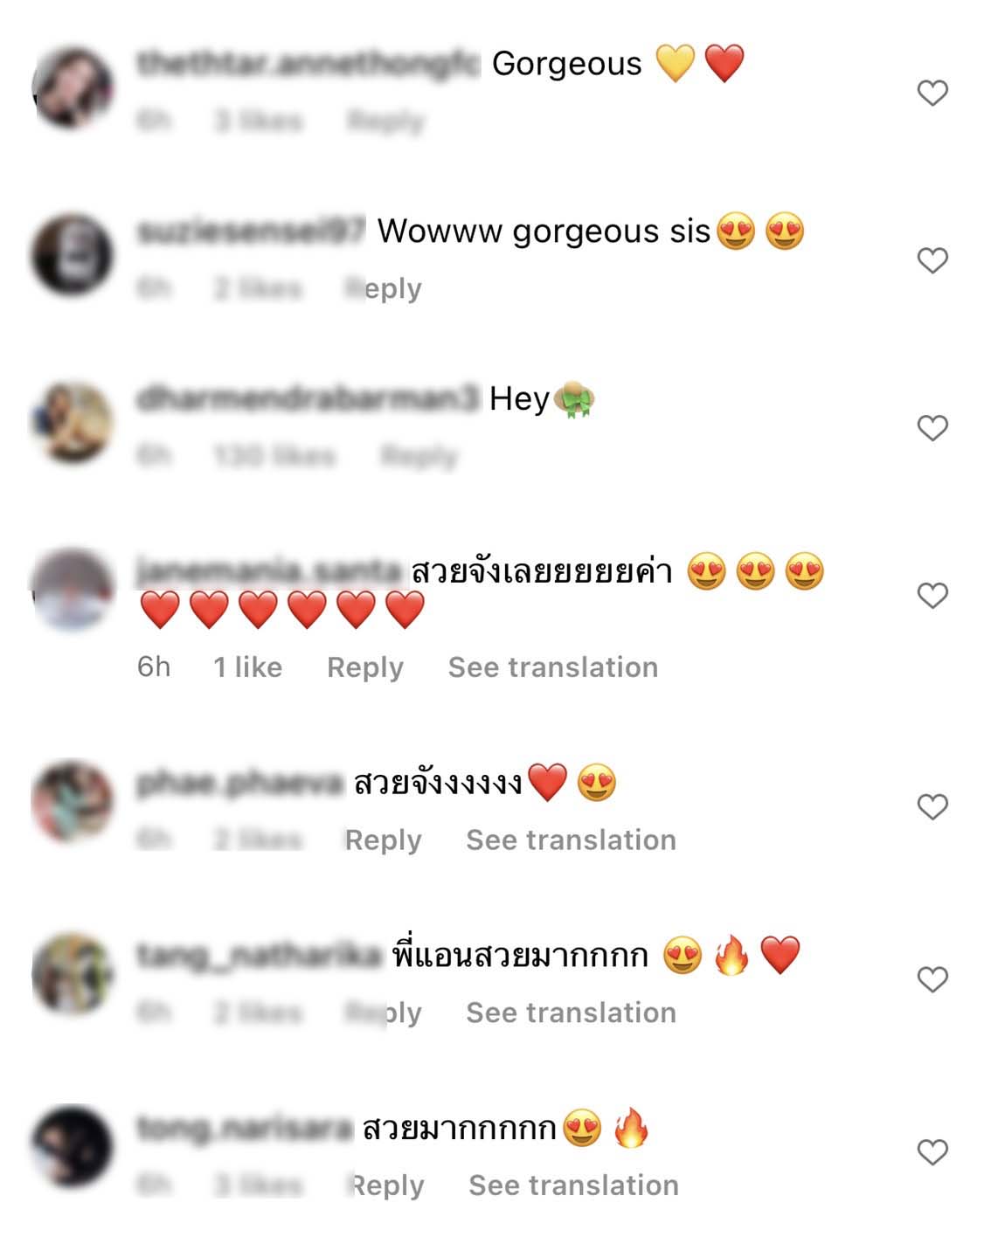View '1 like' count on Thai comment
This screenshot has width=1005, height=1244.
(x=248, y=667)
